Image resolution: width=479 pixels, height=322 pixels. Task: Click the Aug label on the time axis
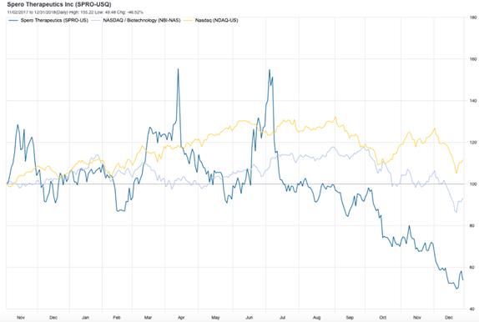[x=317, y=318]
